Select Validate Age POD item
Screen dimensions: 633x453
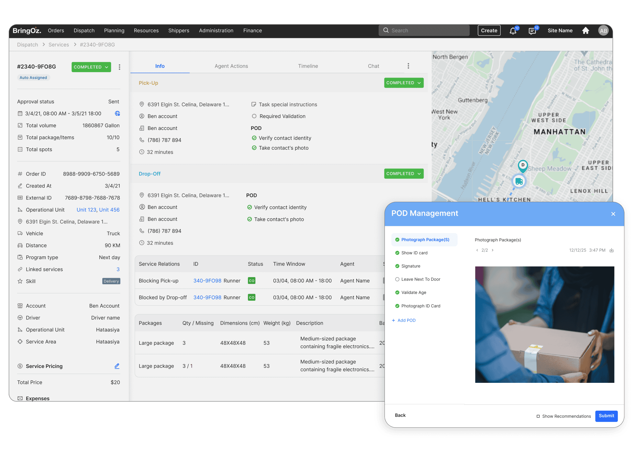(411, 293)
